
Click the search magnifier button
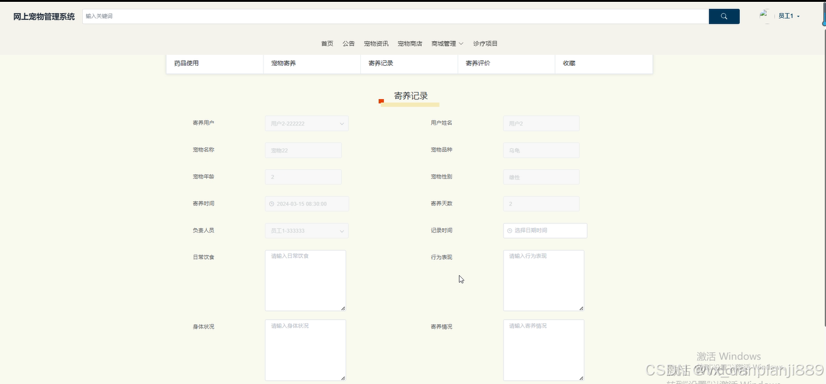pyautogui.click(x=724, y=16)
